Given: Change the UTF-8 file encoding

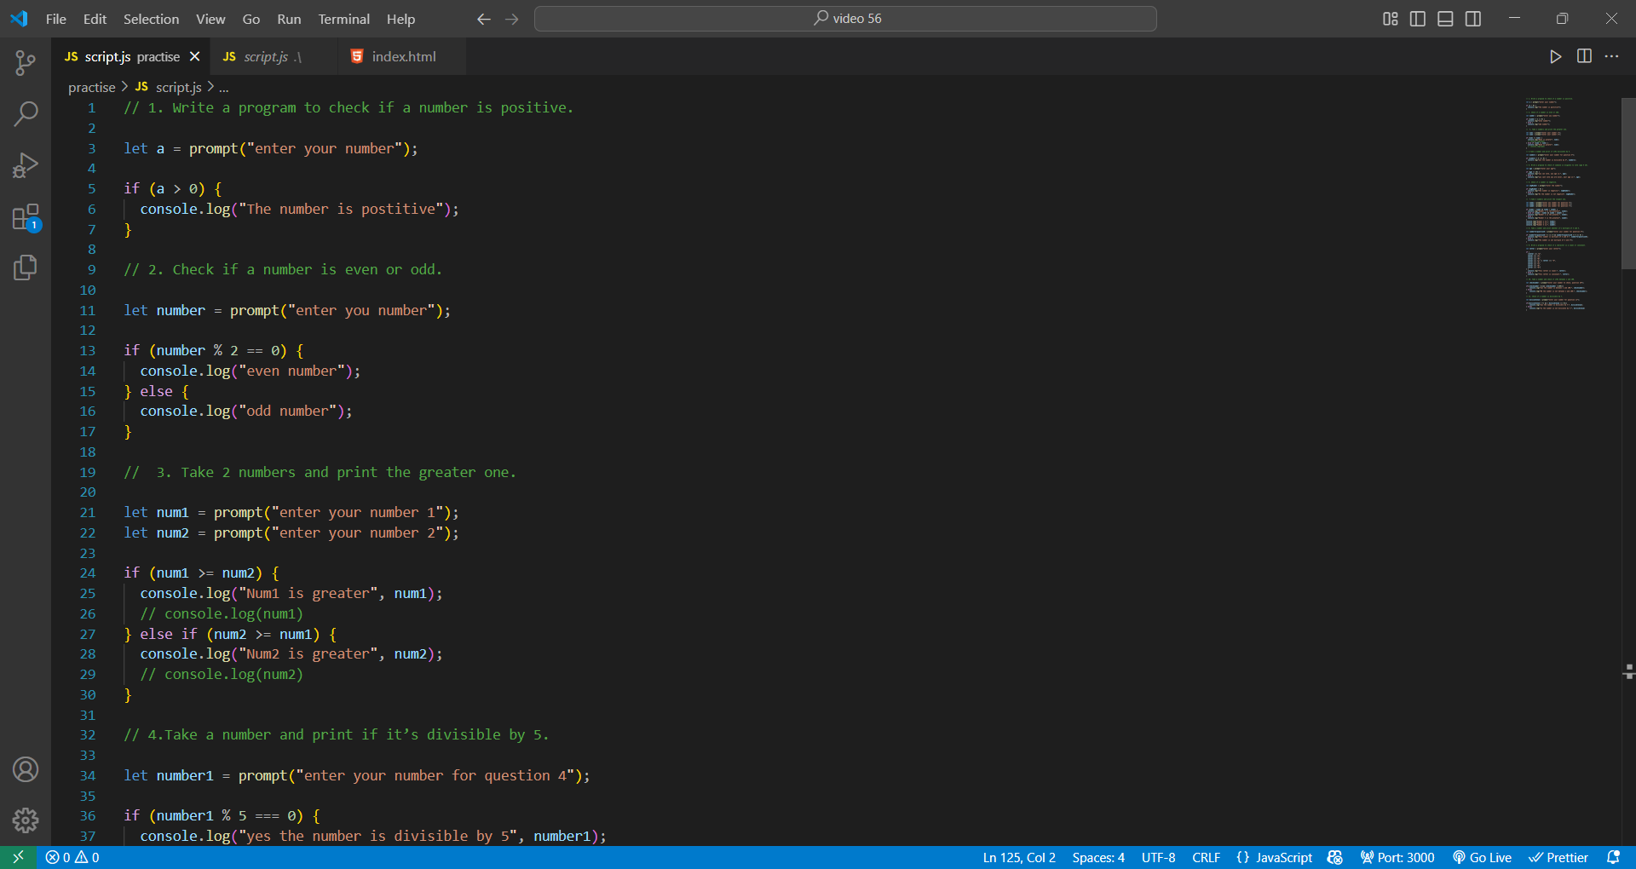Looking at the screenshot, I should (1159, 857).
